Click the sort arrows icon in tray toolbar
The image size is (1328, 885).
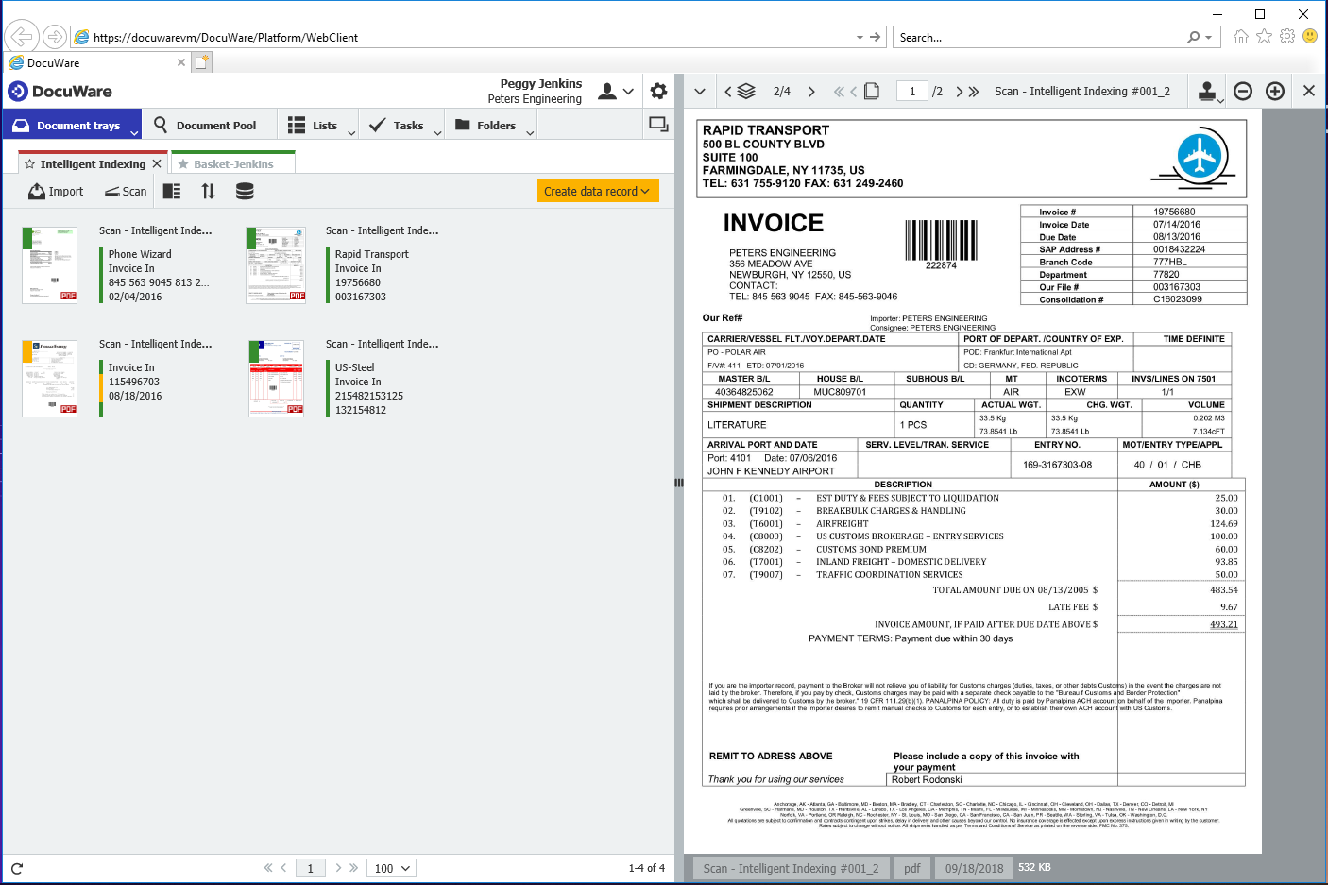coord(208,192)
